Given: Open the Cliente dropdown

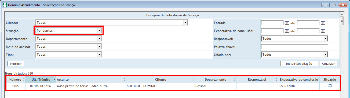Looking at the screenshot, I should 111,23.
